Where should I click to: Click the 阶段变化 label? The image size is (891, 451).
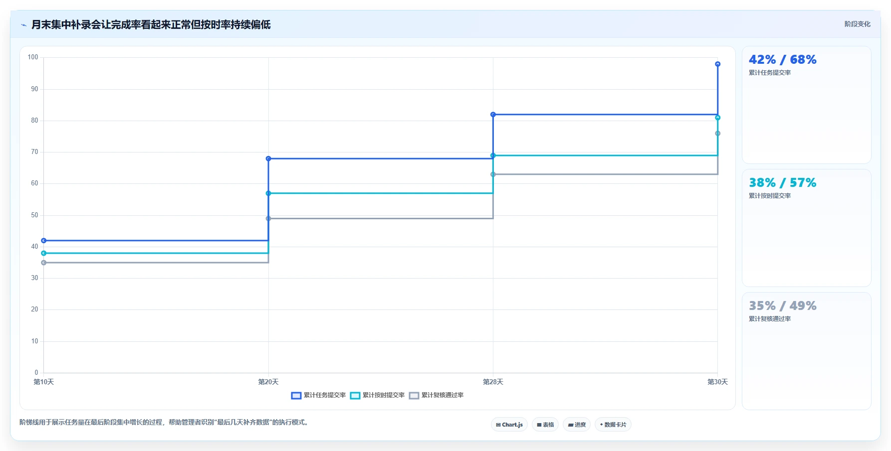tap(857, 24)
